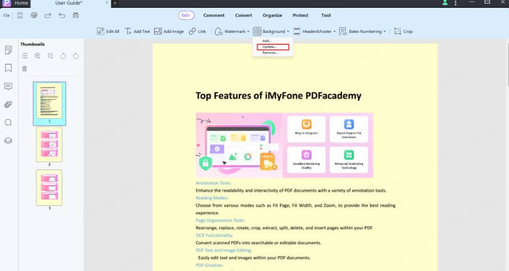Click the 'Annotation Tools:' heading text

coord(214,183)
